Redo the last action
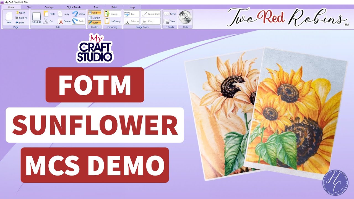354x199 pixels. tap(79, 21)
